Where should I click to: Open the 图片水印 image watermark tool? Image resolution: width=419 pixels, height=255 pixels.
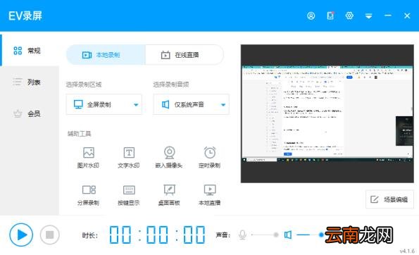88,157
